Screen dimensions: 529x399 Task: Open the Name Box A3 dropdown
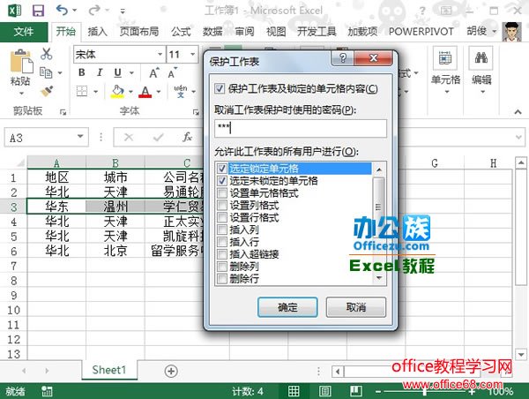tap(80, 137)
